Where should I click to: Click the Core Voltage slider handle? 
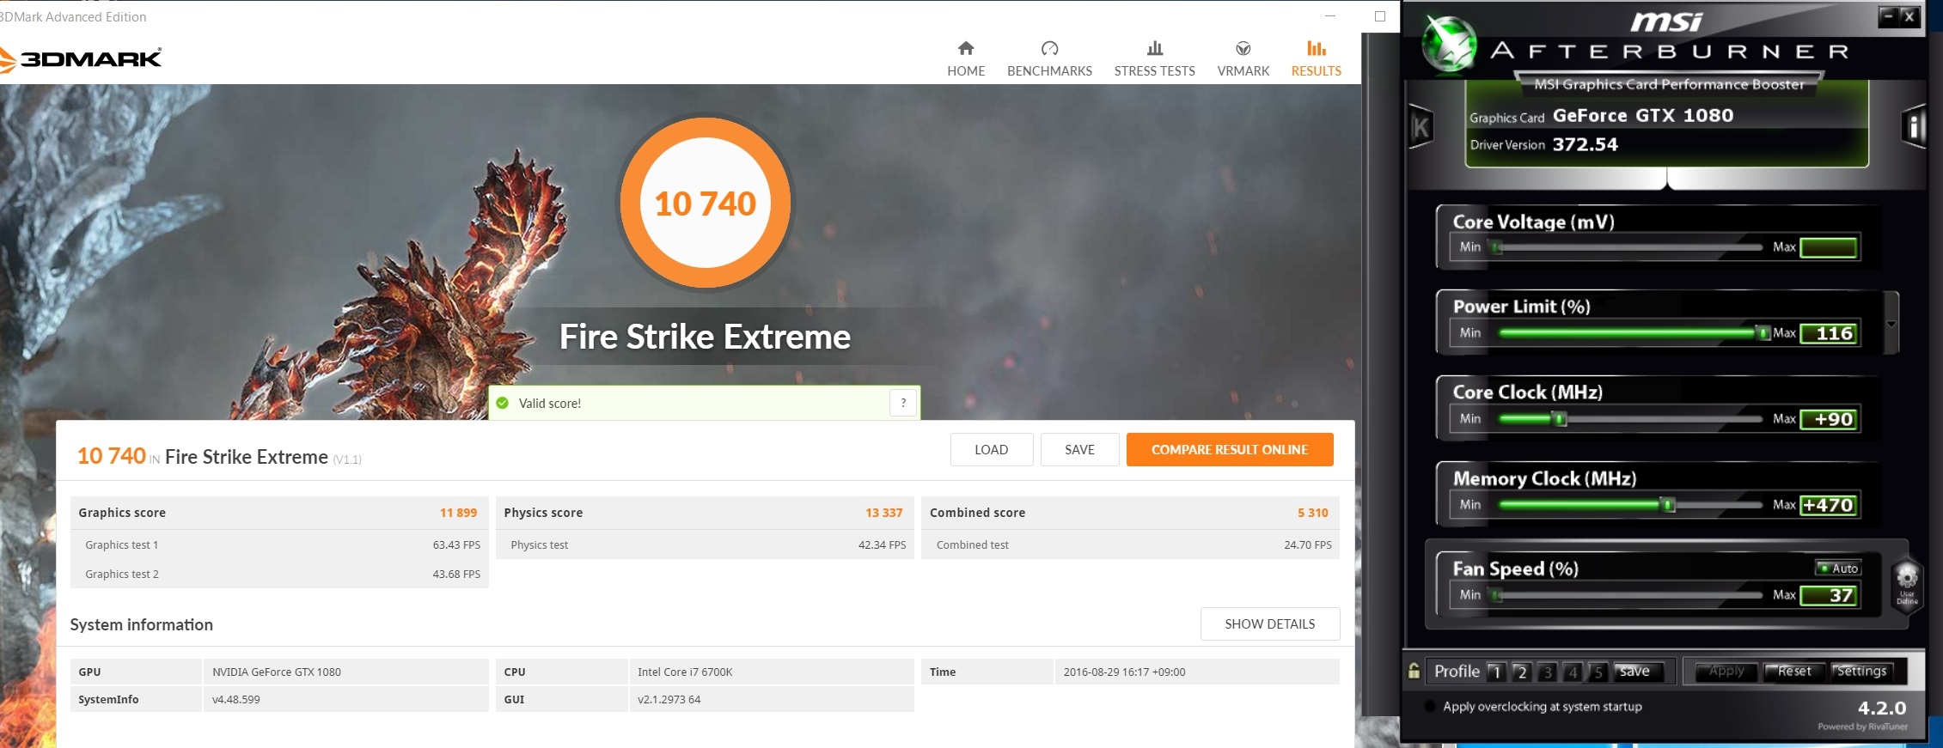[1498, 247]
